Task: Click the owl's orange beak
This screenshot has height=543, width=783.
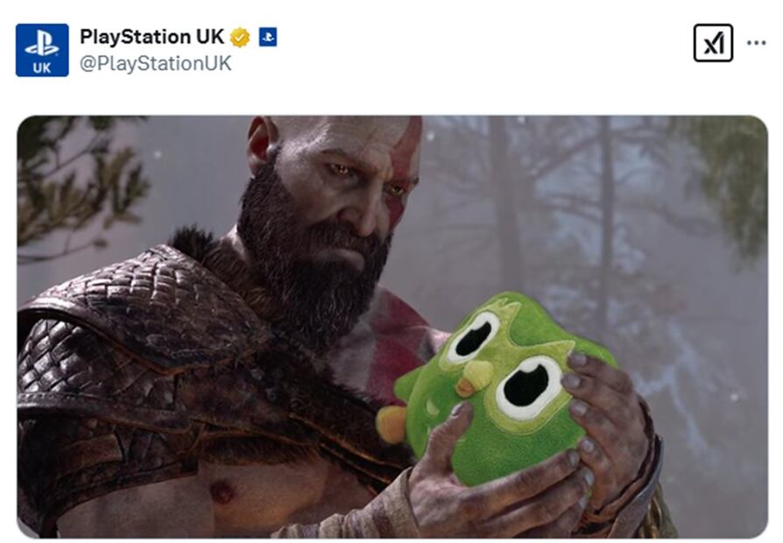Action: pos(475,378)
